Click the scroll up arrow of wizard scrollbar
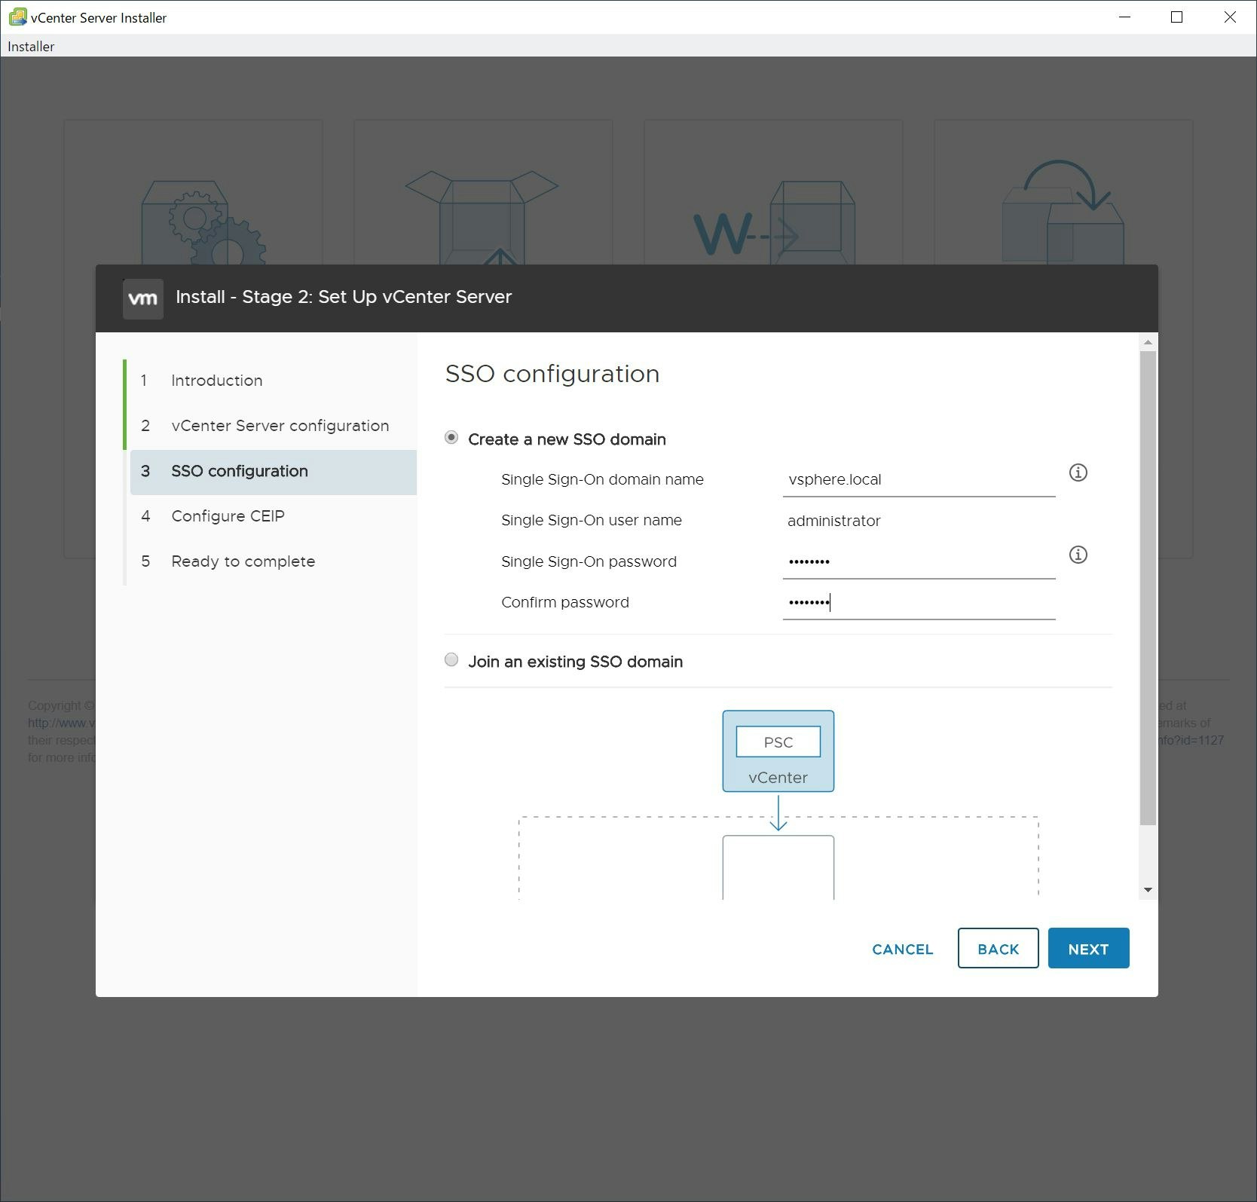Image resolution: width=1257 pixels, height=1202 pixels. [x=1148, y=343]
